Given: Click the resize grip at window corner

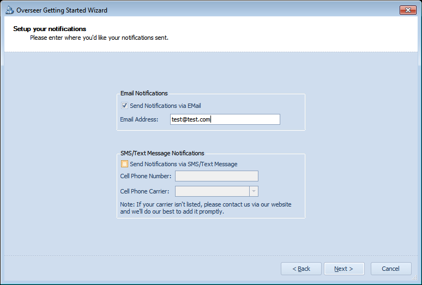Looking at the screenshot, I should [x=415, y=278].
